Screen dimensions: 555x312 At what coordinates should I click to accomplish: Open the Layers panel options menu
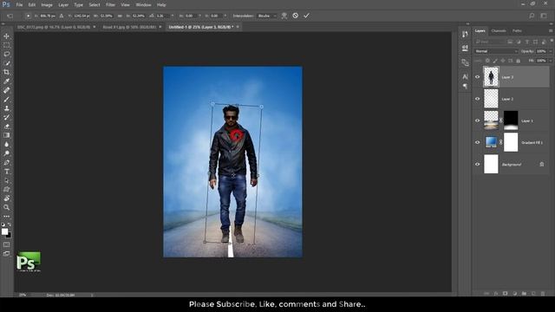(551, 31)
